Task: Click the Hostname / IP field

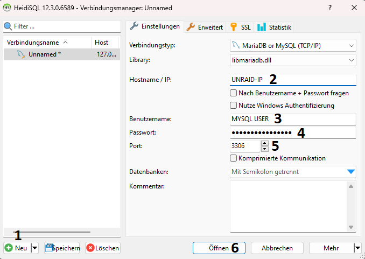Action: (x=293, y=80)
